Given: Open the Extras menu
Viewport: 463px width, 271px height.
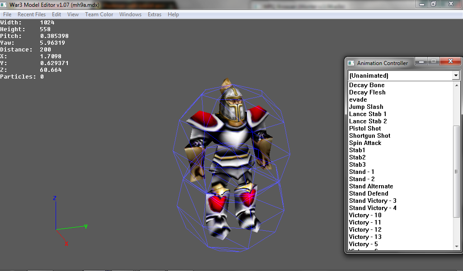Looking at the screenshot, I should point(155,14).
